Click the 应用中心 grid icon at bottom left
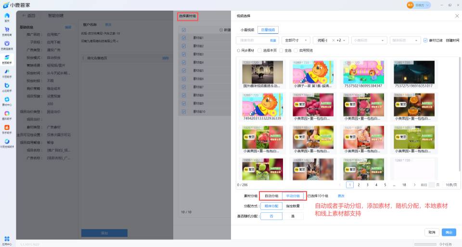This screenshot has height=247, width=462. point(7,239)
